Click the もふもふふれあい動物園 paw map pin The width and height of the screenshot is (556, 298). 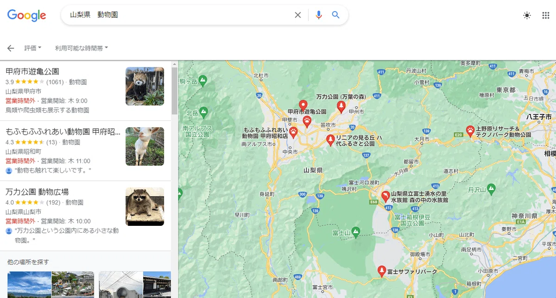293,133
